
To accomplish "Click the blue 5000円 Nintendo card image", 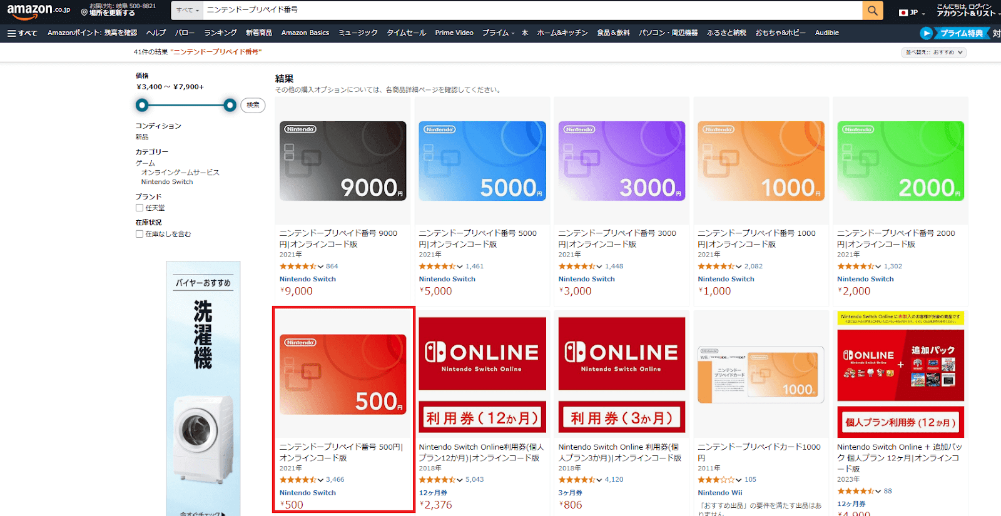I will pos(482,161).
